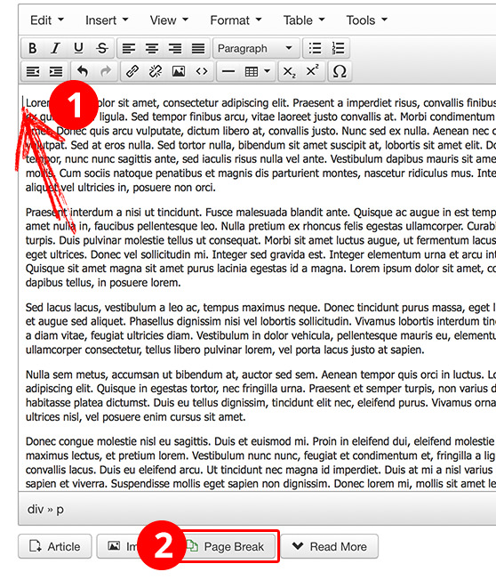Click the Article button
Screen dimensions: 496x580
coord(55,546)
